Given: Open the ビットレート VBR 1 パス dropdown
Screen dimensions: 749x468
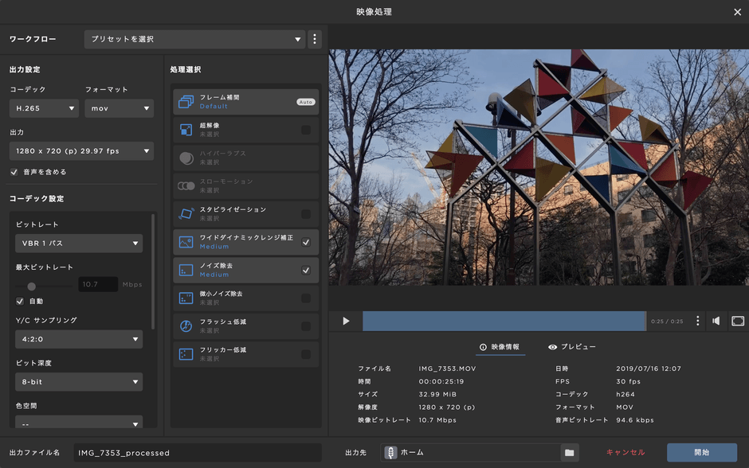Looking at the screenshot, I should (79, 244).
